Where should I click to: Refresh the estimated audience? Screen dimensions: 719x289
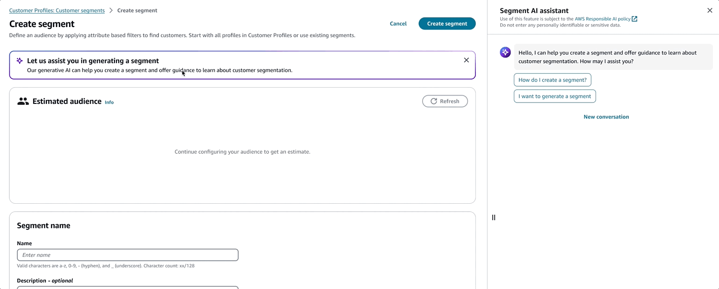[x=445, y=101]
